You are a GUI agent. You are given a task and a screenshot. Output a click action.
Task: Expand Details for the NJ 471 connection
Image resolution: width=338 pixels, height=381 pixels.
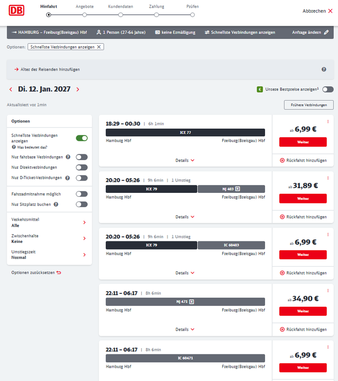click(185, 330)
